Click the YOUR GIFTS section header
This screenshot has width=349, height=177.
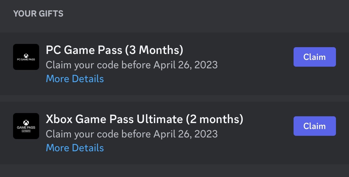(38, 13)
